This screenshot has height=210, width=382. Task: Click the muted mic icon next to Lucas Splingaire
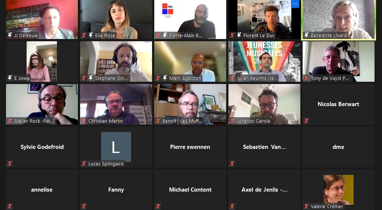click(84, 163)
